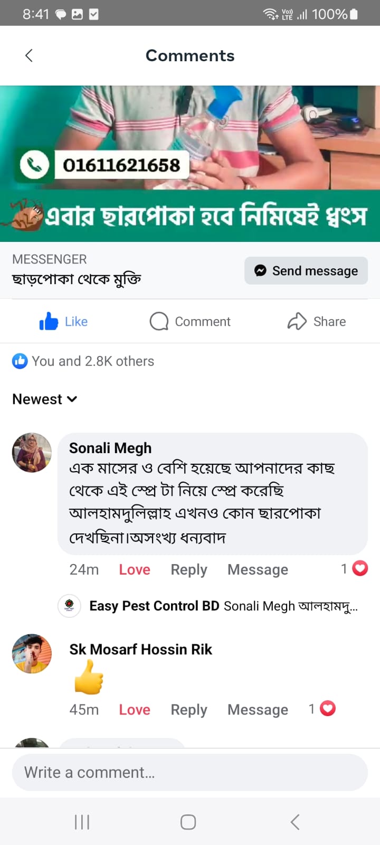Tap the Share arrow icon
Image resolution: width=380 pixels, height=845 pixels.
coord(297,321)
